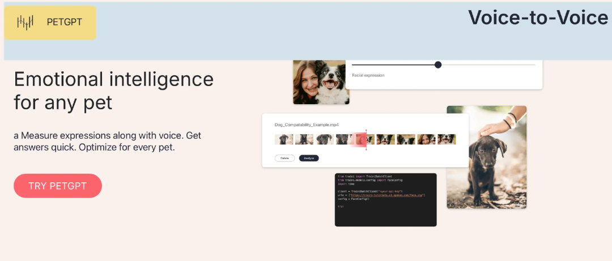Click the PETGPT waveform logo icon
The image size is (612, 261).
click(x=25, y=22)
